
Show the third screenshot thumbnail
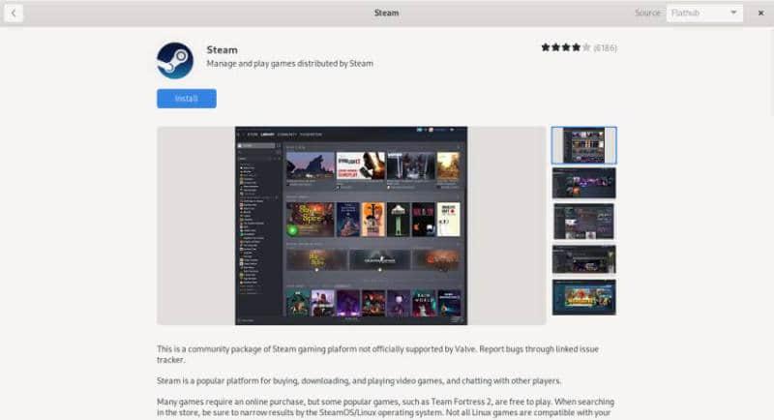click(x=583, y=221)
